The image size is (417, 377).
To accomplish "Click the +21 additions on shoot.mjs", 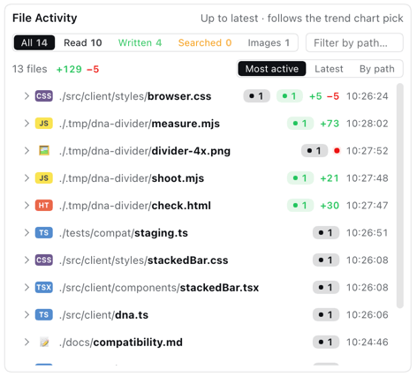I will [330, 178].
